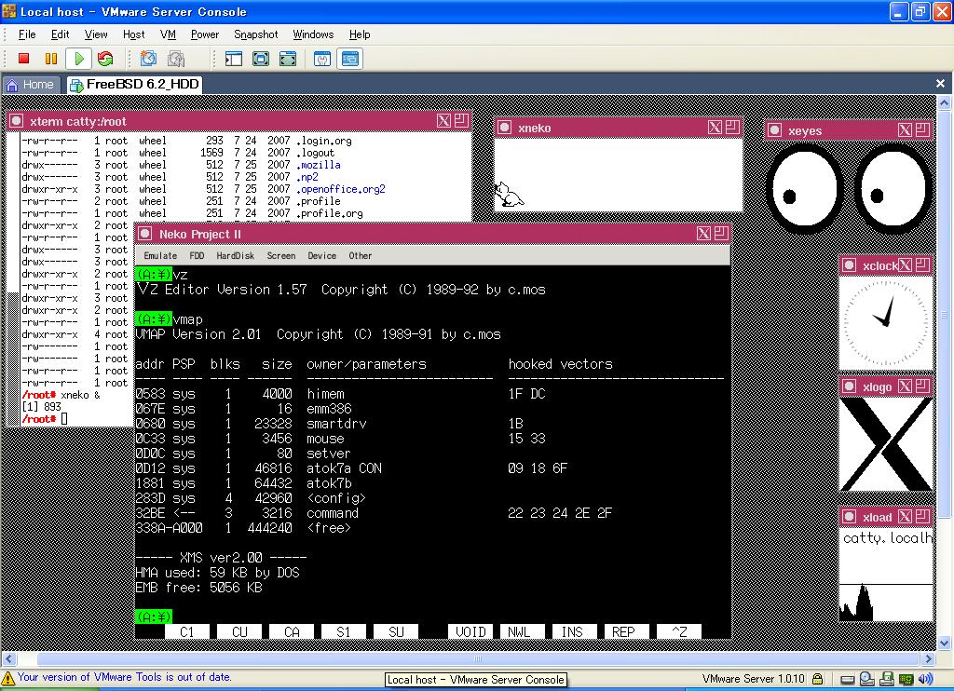This screenshot has width=954, height=691.
Task: Select the FreeBSD 6.2_HDD tab
Action: click(x=134, y=85)
